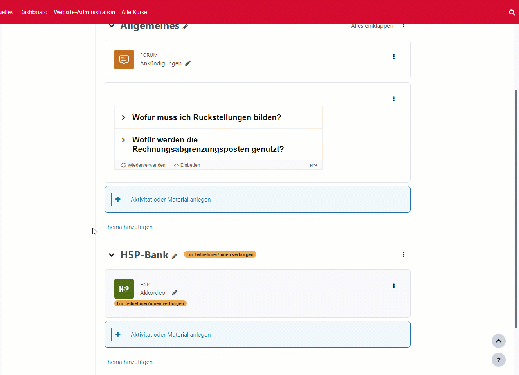Click the orange Forum activity icon
Screen dimensions: 519x375
coord(124,59)
